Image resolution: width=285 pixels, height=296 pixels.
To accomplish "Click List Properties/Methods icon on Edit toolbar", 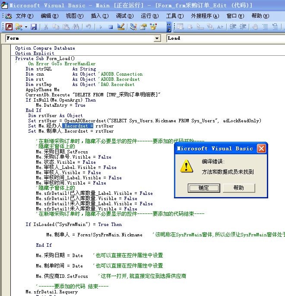I will tap(180, 27).
